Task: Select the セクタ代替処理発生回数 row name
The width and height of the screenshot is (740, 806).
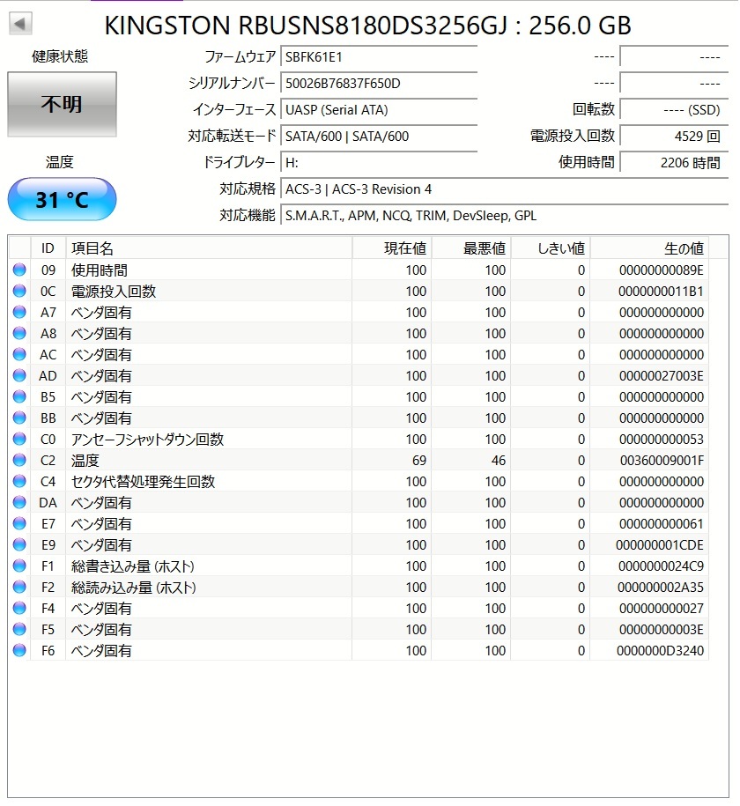Action: [143, 481]
